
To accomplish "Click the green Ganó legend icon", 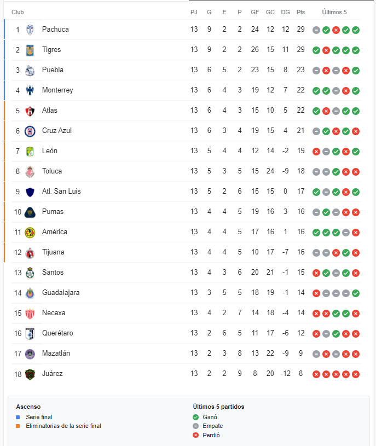I will (196, 417).
